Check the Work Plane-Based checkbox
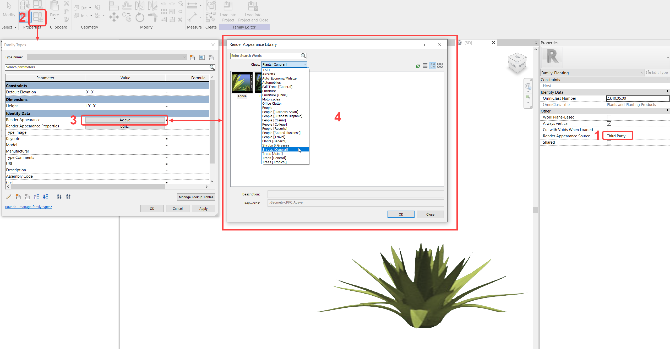Viewport: 670px width, 349px height. click(x=609, y=117)
